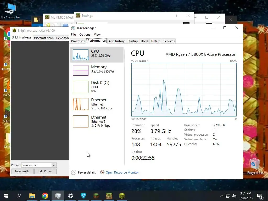Open the Options menu in Task Manager

tap(85, 35)
